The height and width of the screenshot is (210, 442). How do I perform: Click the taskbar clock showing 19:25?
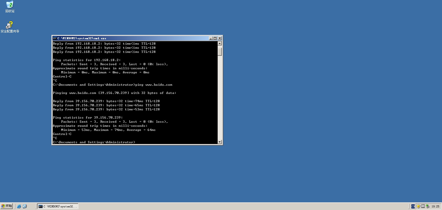pos(435,206)
